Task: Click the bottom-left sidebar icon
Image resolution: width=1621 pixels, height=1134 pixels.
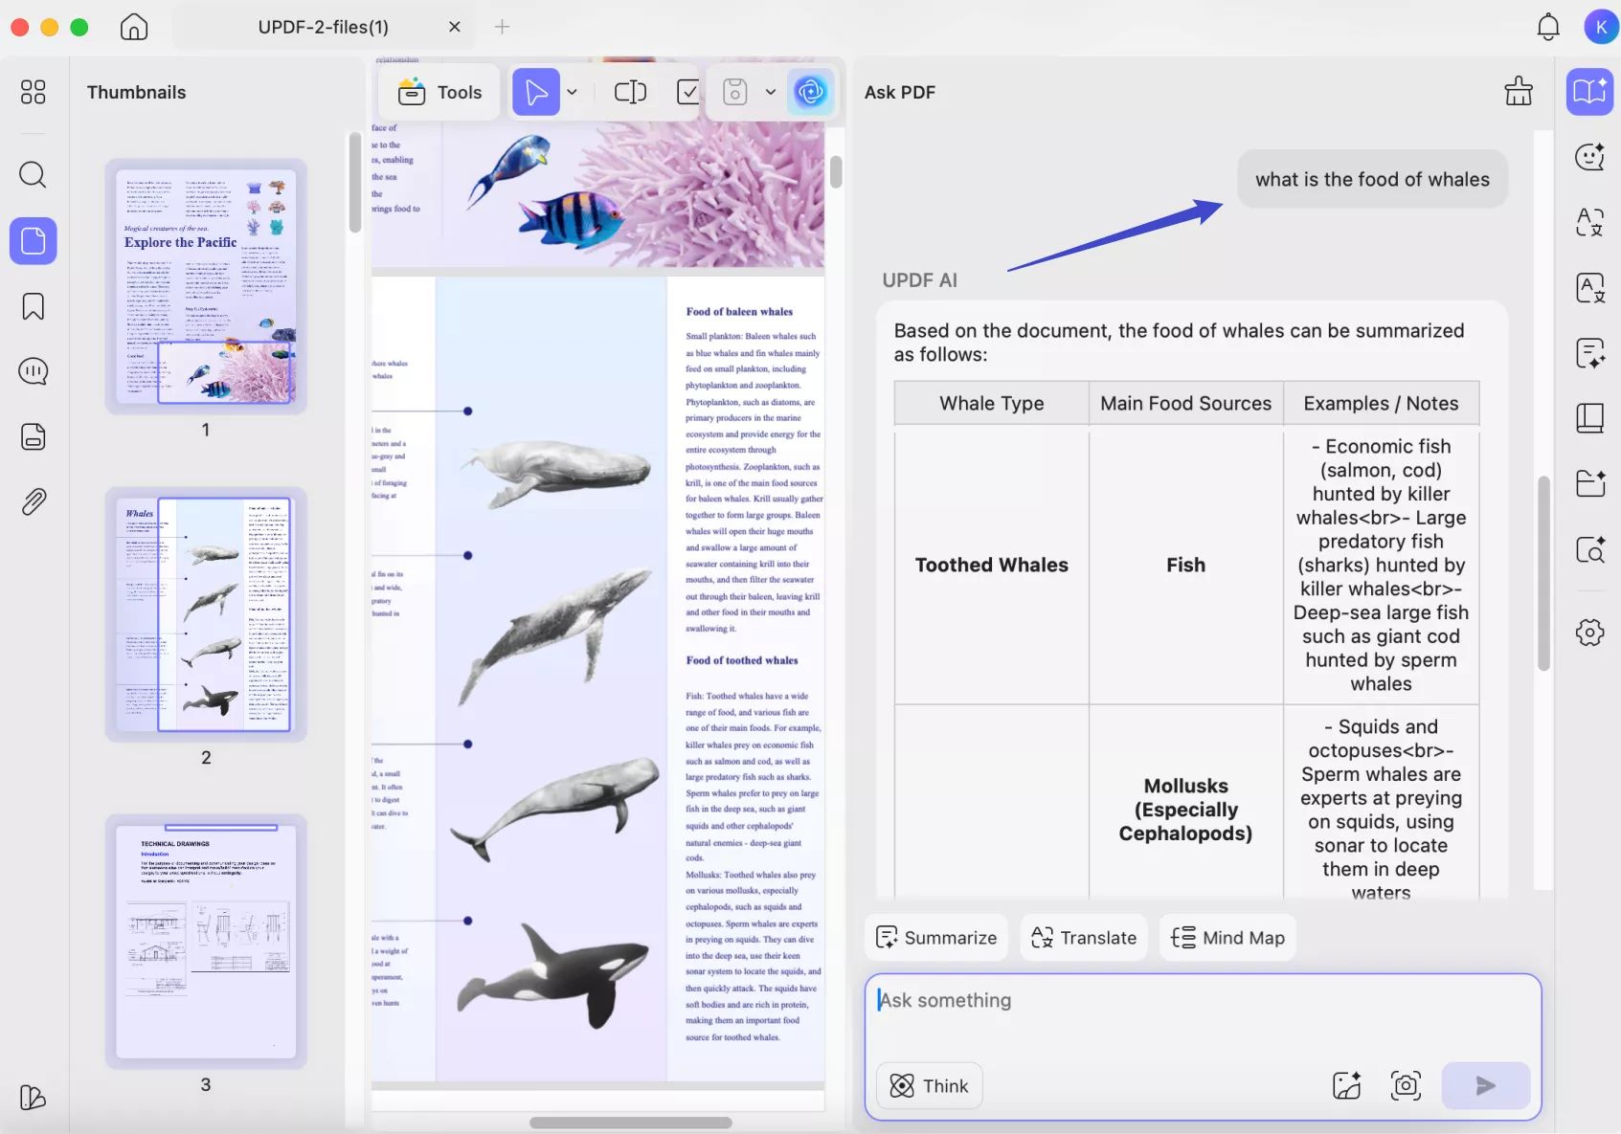Action: pos(33,1097)
